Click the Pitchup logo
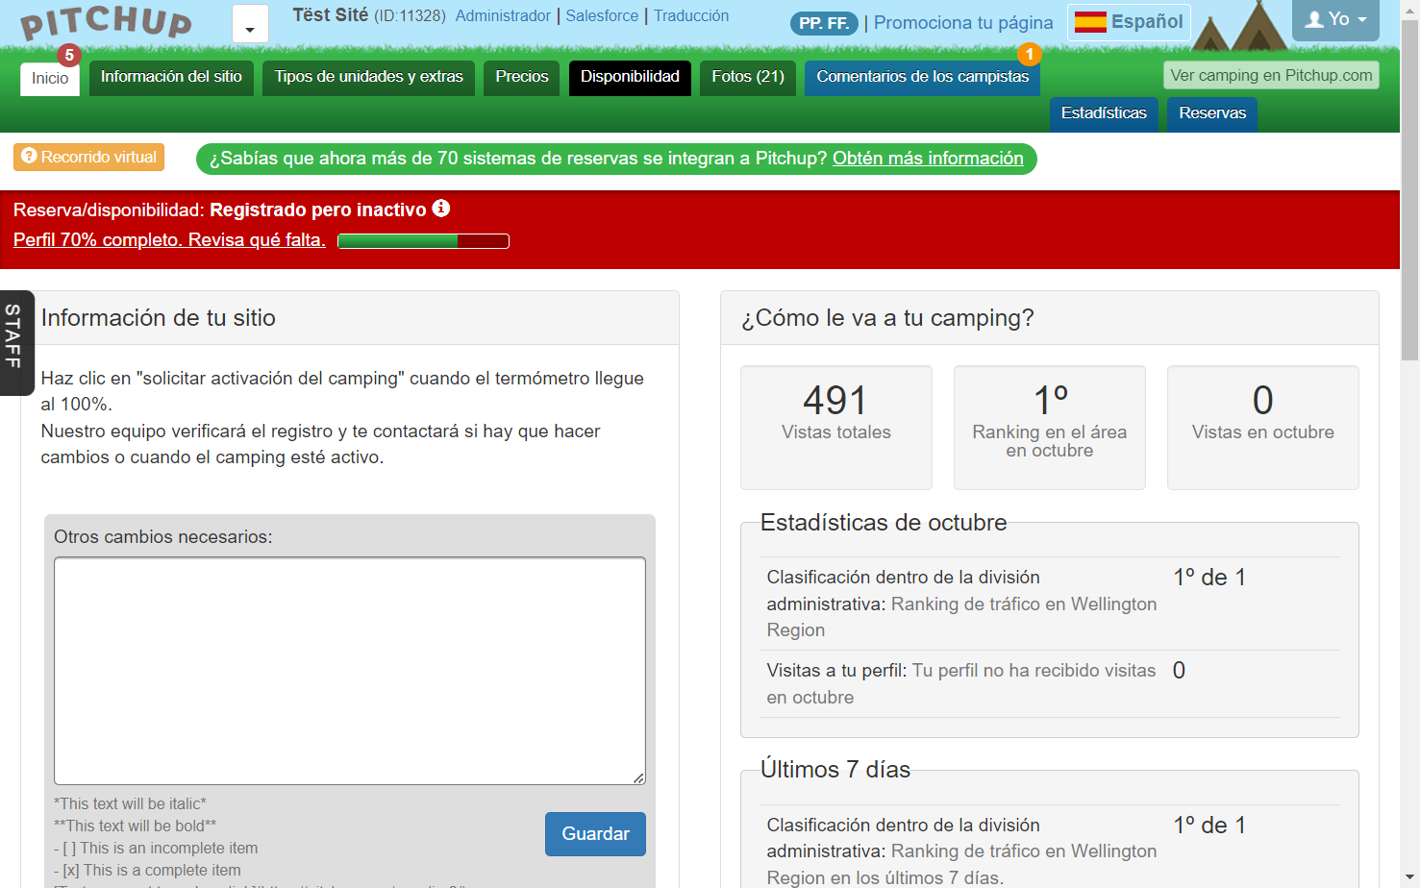The image size is (1420, 888). click(106, 22)
